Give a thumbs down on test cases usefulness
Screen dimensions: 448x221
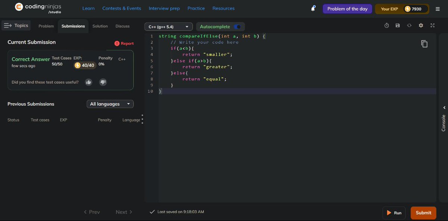(103, 82)
